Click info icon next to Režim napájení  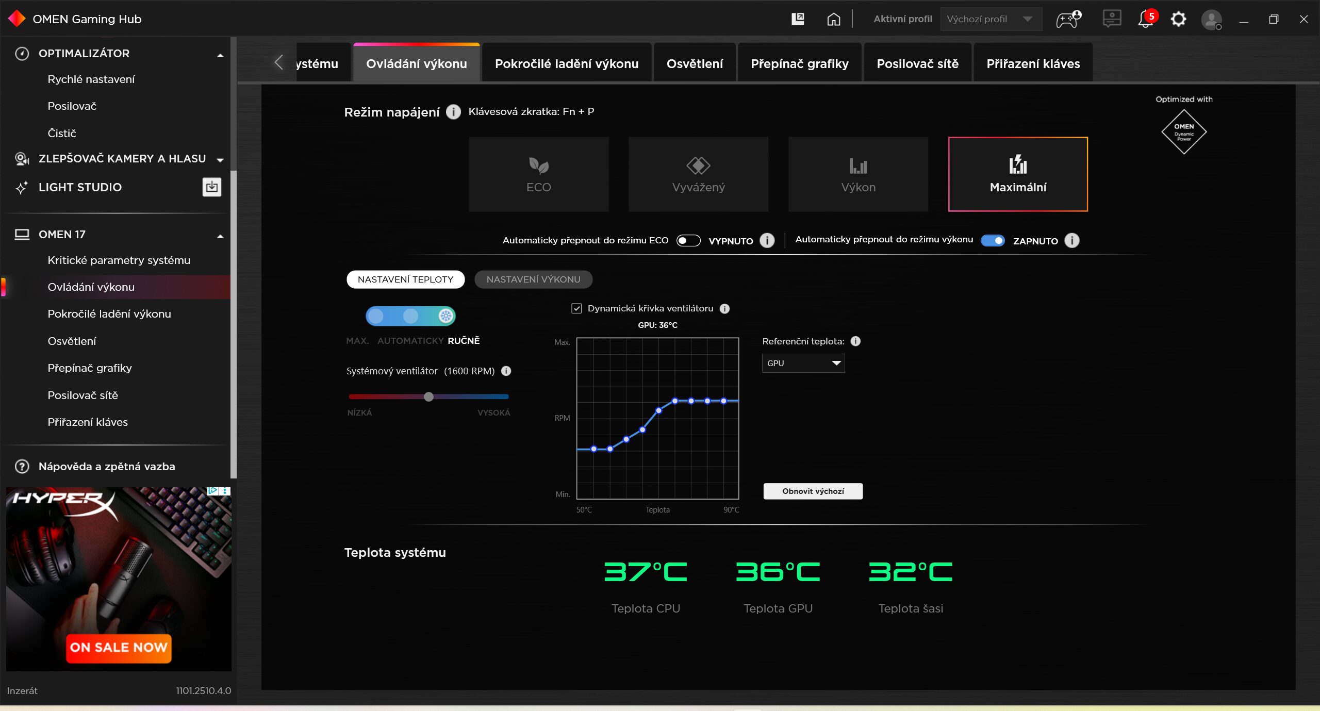pos(453,112)
